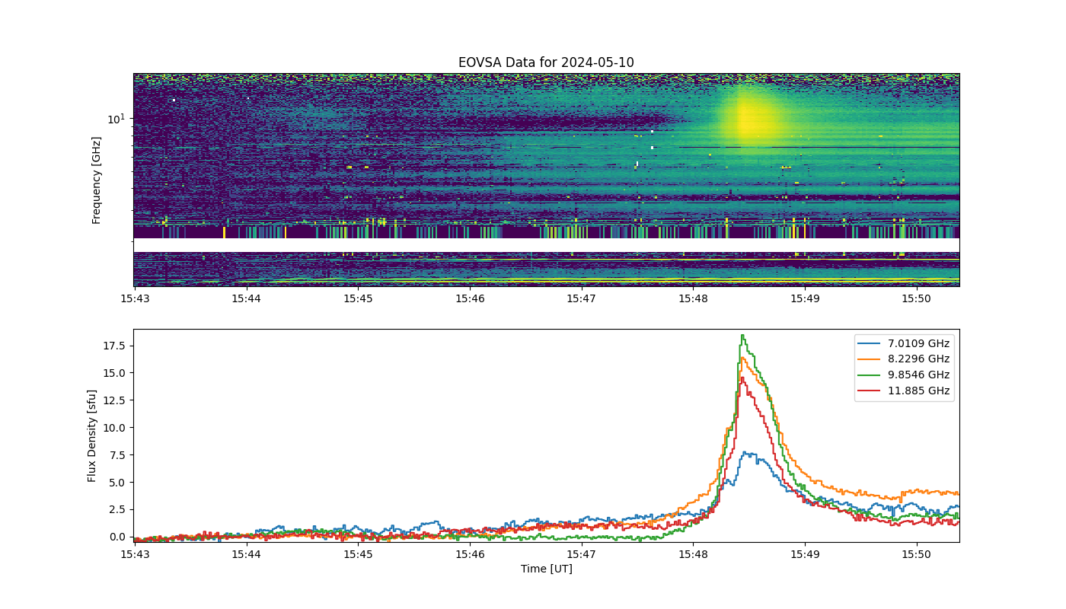Click the Flux Density [sfu] axis label
This screenshot has height=609, width=1066.
click(92, 435)
